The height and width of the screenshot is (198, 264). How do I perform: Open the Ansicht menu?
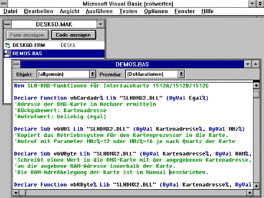tap(70, 12)
